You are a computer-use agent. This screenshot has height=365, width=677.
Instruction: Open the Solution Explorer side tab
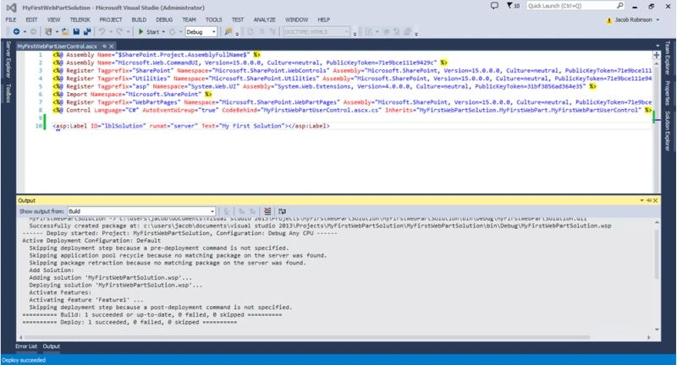(x=668, y=131)
